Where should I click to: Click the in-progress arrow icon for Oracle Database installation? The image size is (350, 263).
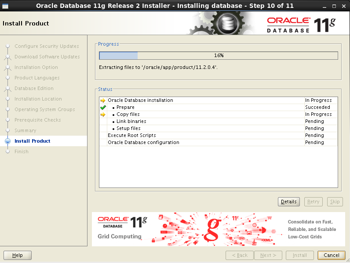[103, 100]
